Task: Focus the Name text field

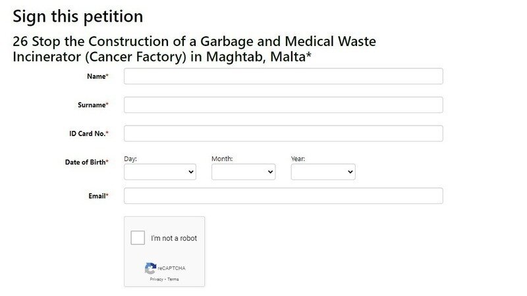Action: 283,76
